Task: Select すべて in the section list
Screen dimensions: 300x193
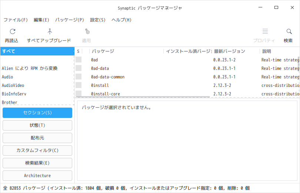Action: pos(37,51)
